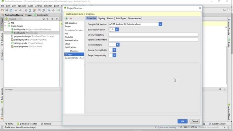Click the Redo arrow icon
Screen dimensions: 233x131
20,10
